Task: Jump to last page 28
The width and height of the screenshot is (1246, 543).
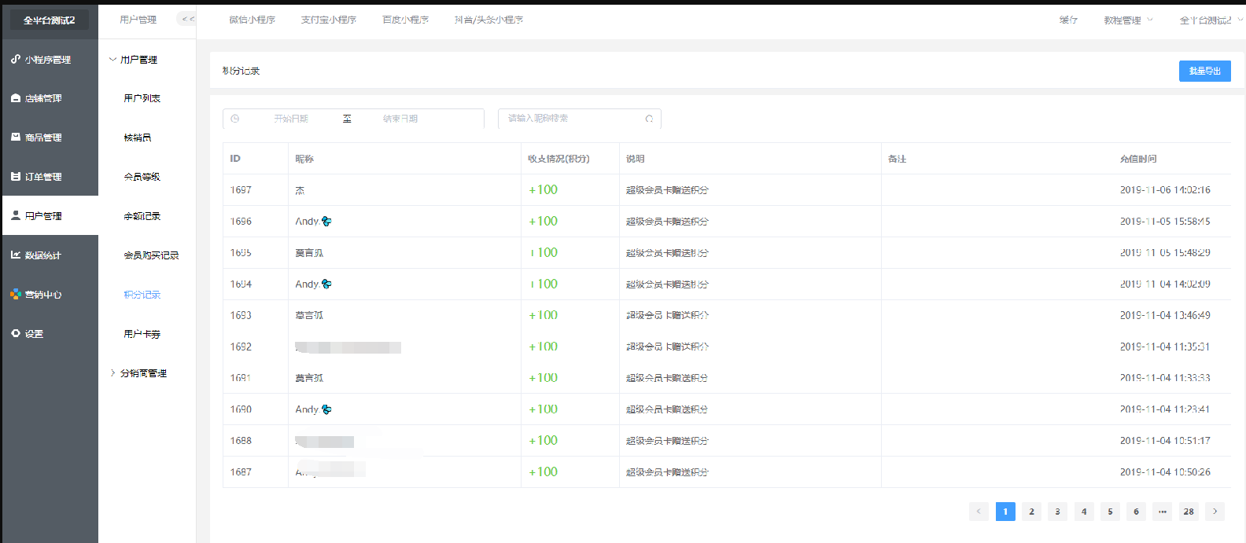Action: pyautogui.click(x=1189, y=512)
